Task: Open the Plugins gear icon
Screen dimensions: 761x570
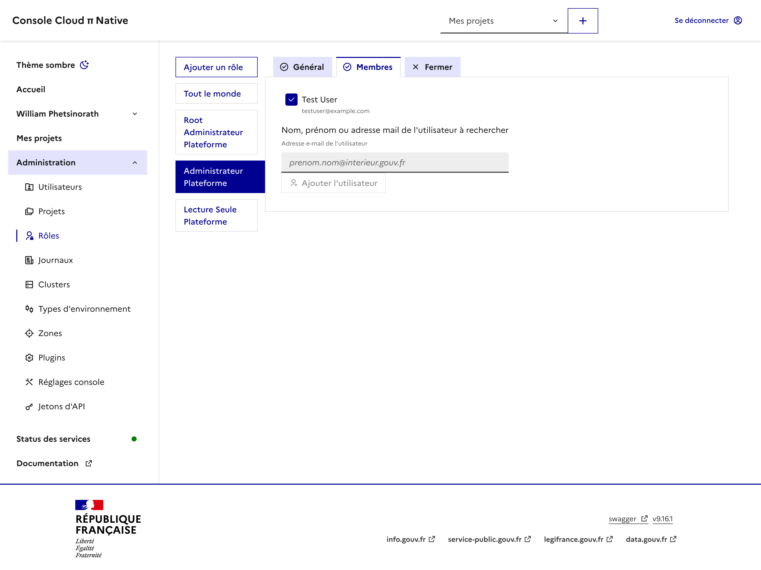Action: tap(30, 357)
